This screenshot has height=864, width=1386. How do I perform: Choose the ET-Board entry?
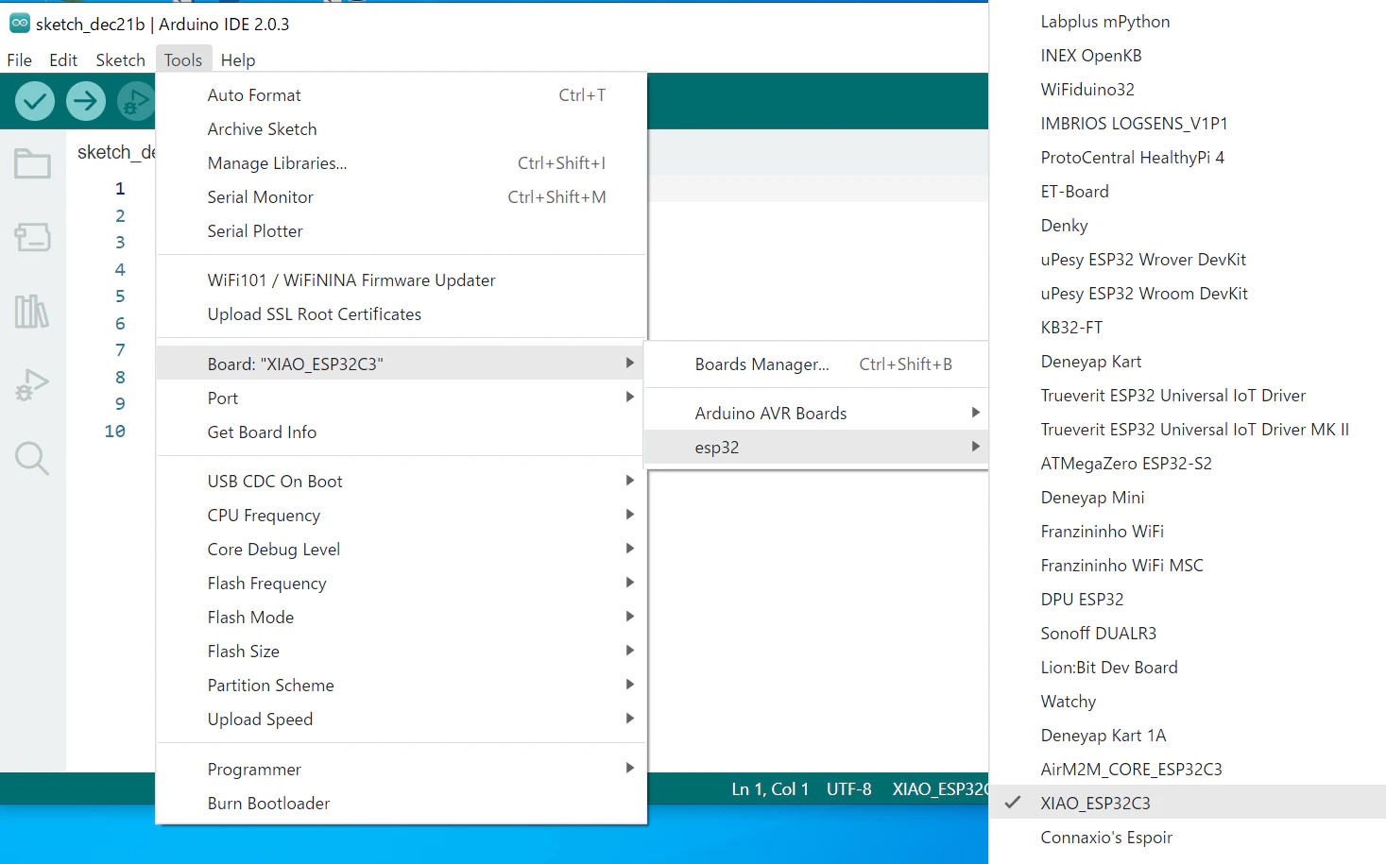1188,191
